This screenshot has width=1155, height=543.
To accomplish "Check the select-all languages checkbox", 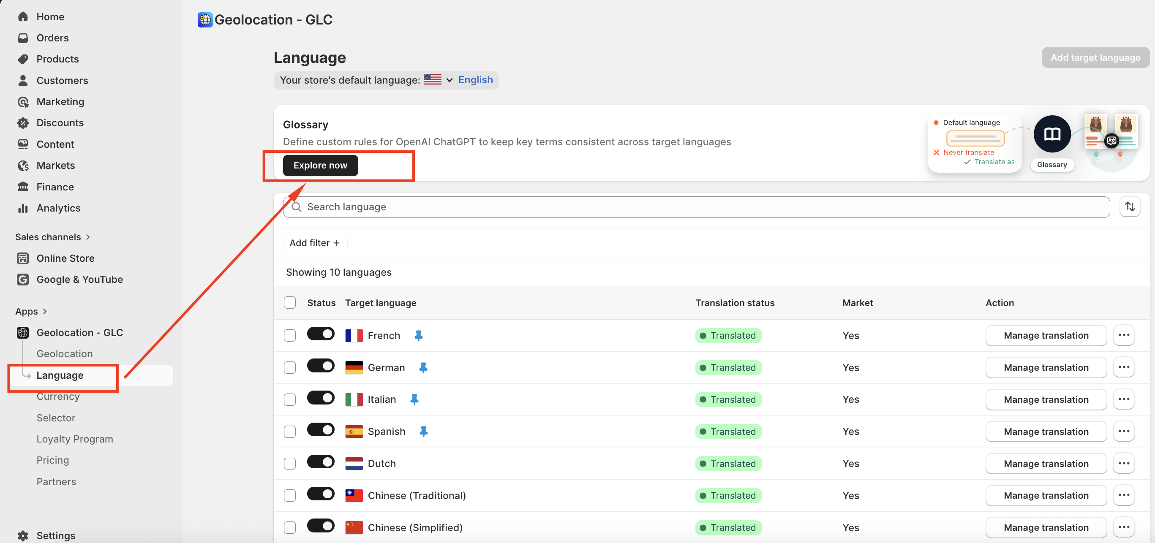I will click(290, 303).
